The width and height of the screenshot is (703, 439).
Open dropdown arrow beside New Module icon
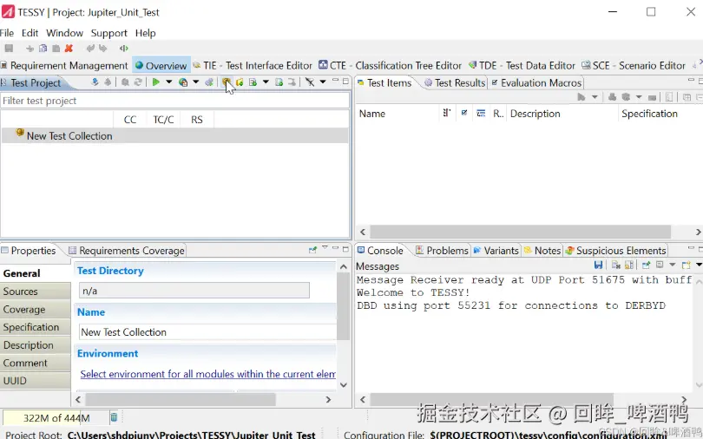point(266,82)
